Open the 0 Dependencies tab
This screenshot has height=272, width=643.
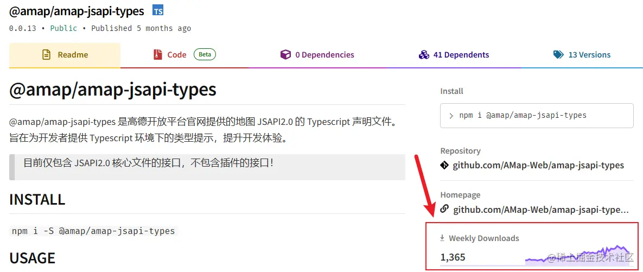coord(317,55)
